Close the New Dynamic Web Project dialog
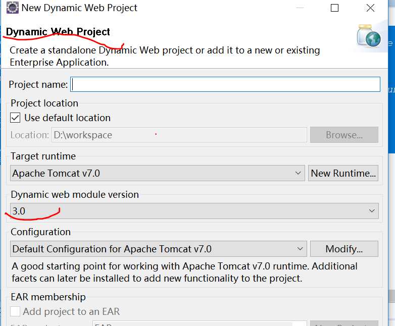The width and height of the screenshot is (395, 326). 370,8
